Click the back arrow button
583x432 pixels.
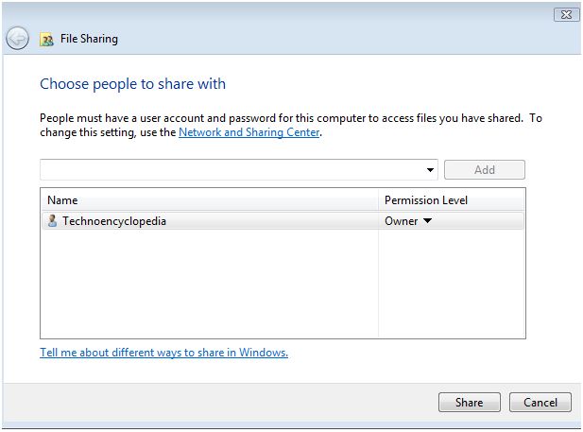tap(17, 39)
